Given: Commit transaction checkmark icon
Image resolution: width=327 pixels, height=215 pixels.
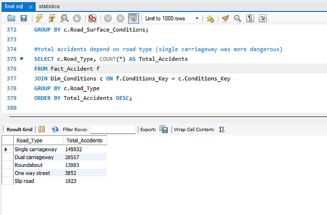Looking at the screenshot, I should pos(108,18).
